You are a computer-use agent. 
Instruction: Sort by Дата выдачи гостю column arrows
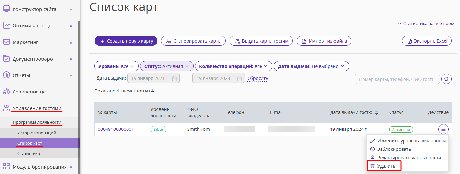pyautogui.click(x=376, y=113)
